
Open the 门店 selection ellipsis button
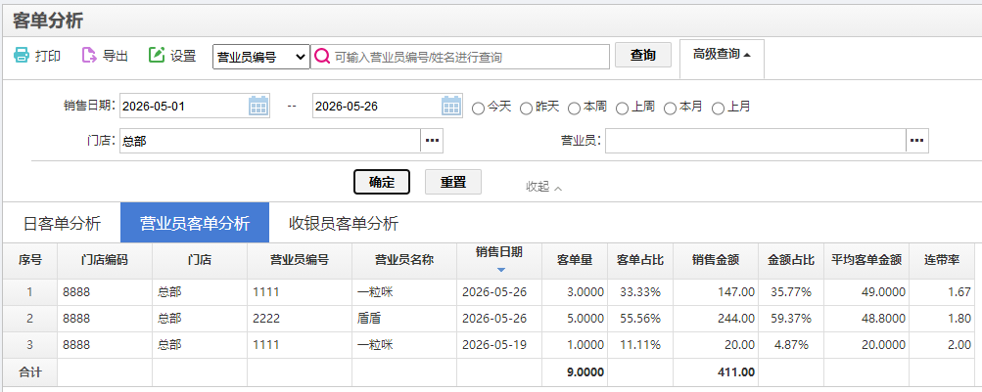click(432, 141)
